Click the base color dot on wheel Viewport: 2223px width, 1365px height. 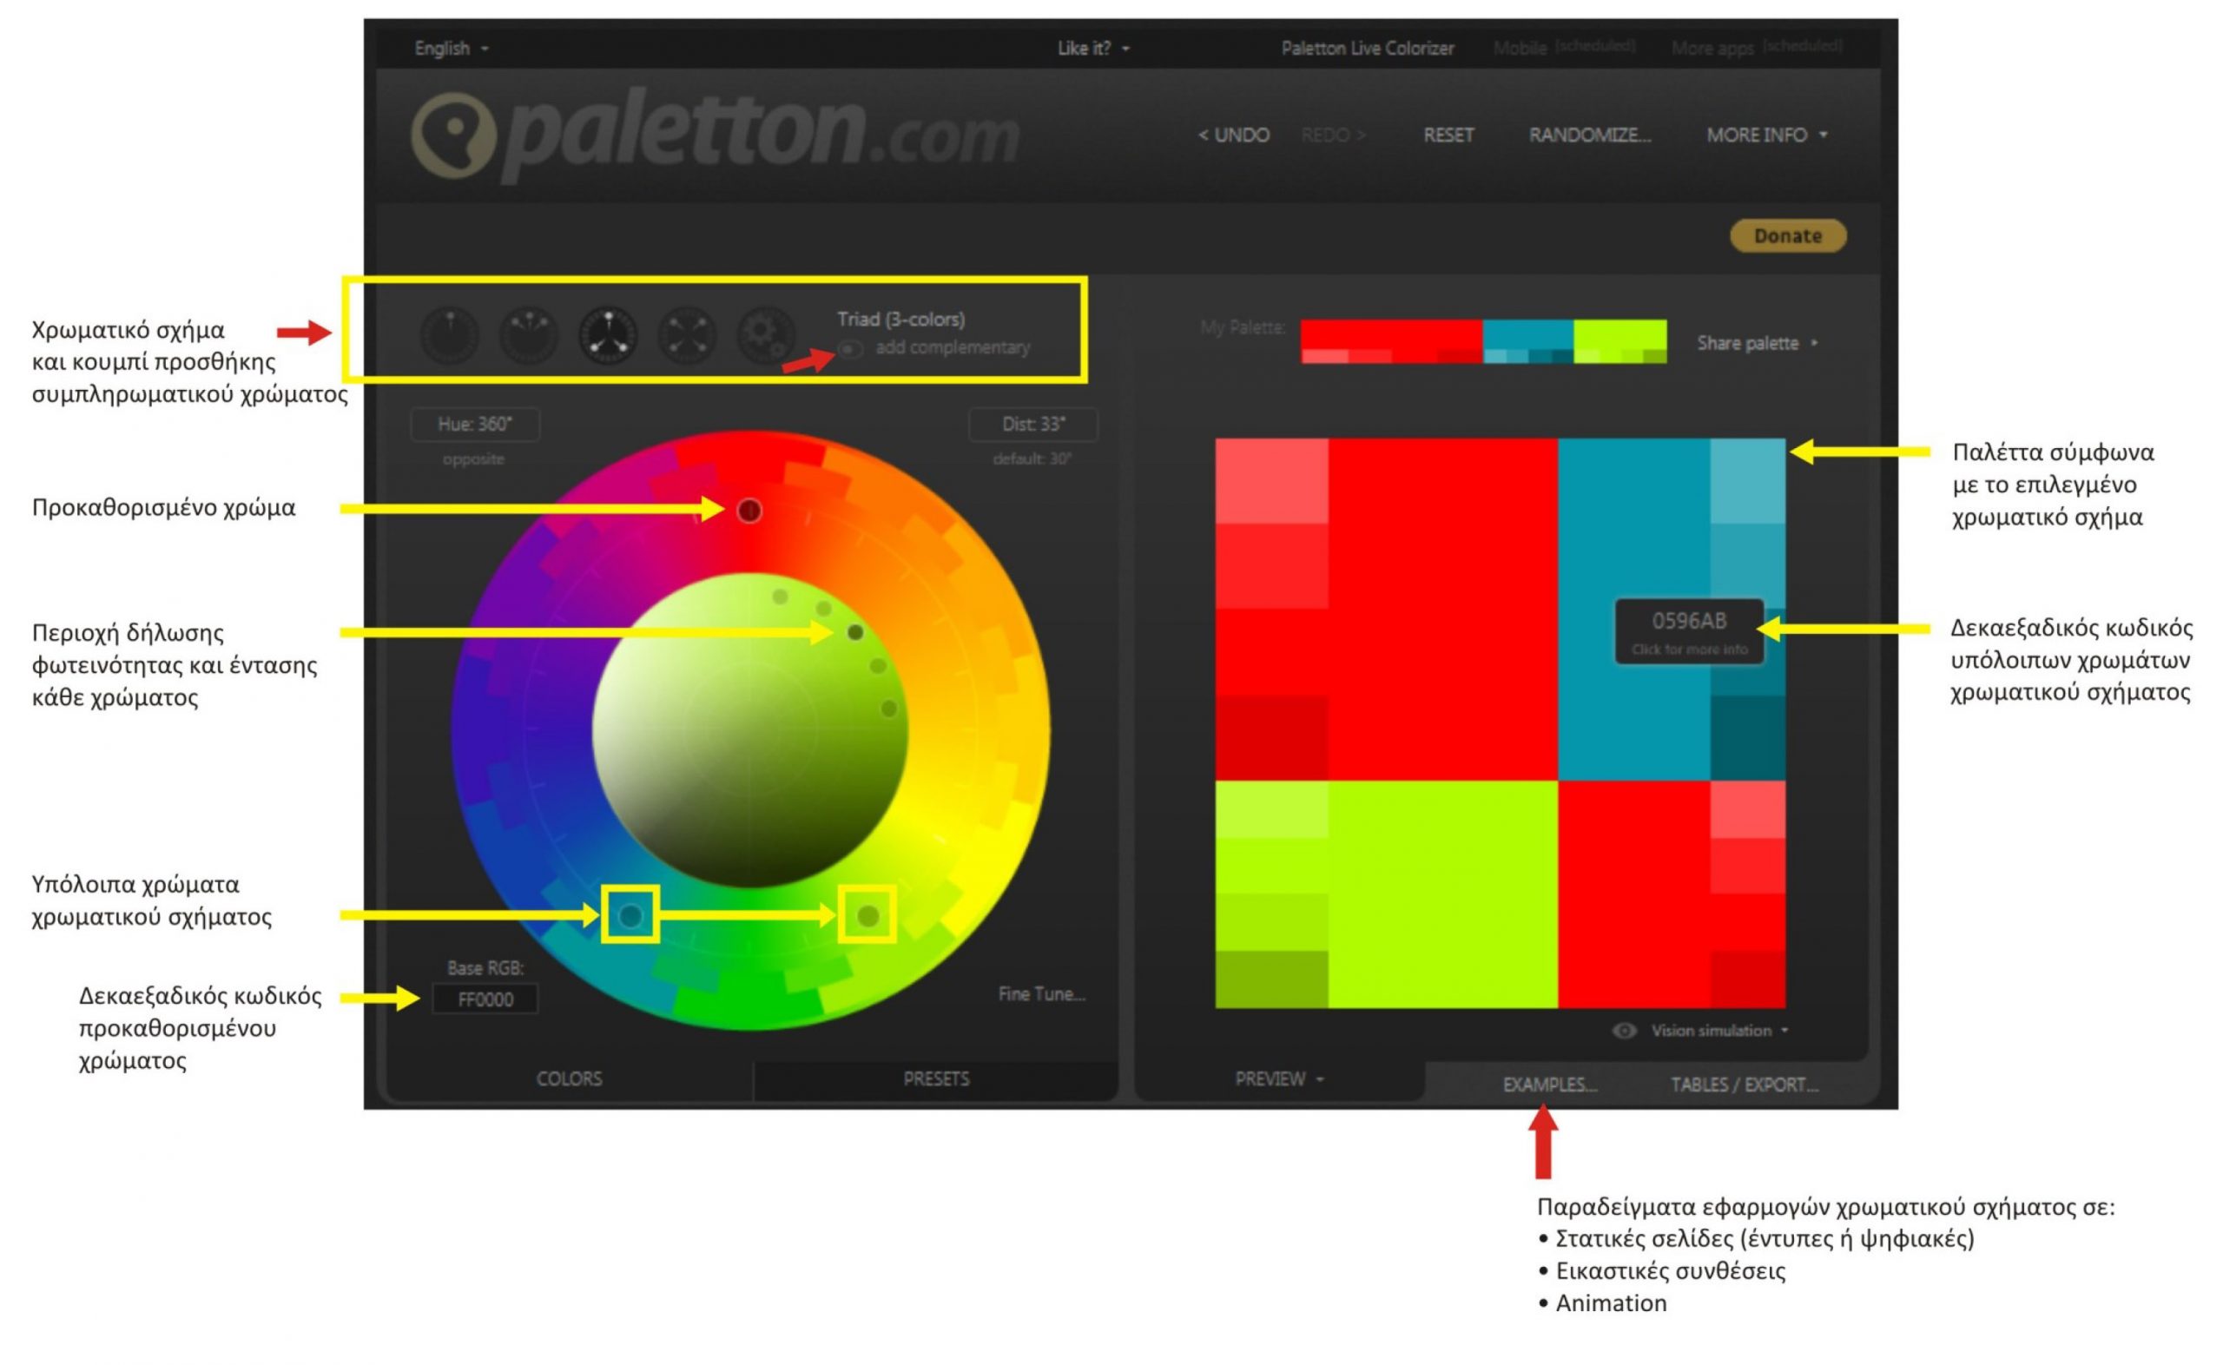tap(749, 511)
